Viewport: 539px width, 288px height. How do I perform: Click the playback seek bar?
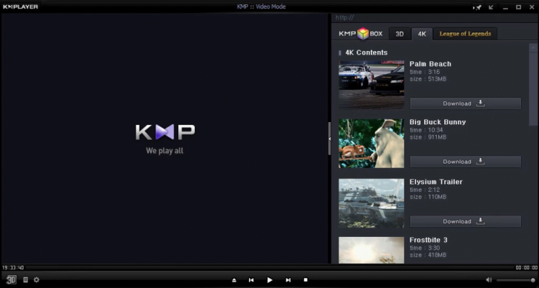270,267
